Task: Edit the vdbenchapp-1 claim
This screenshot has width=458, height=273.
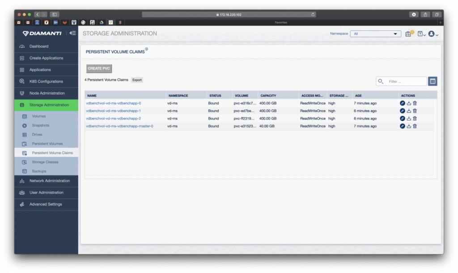Action: click(x=402, y=111)
